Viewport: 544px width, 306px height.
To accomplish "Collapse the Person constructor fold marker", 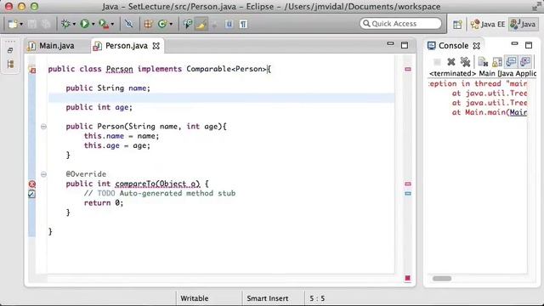I will (x=43, y=127).
